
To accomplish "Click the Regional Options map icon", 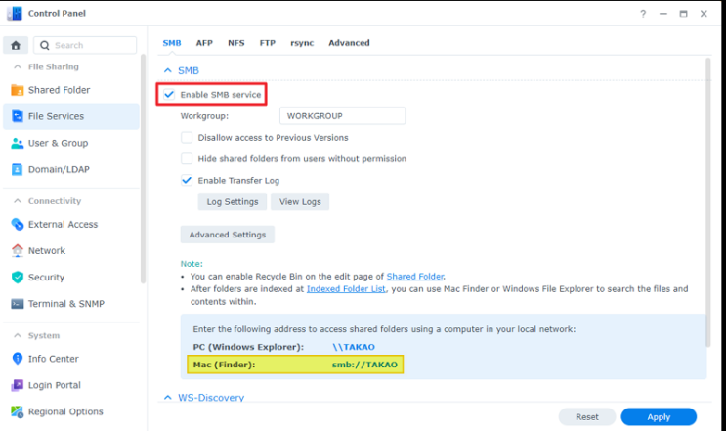I will point(18,411).
